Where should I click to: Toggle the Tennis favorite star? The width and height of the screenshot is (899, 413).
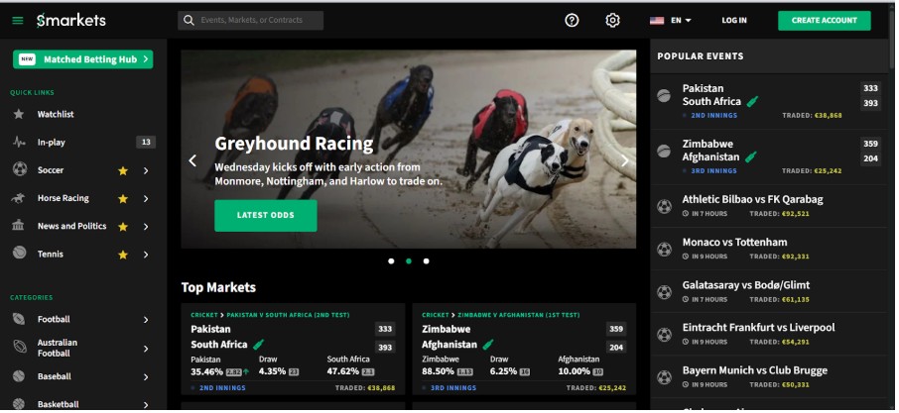[x=123, y=255]
